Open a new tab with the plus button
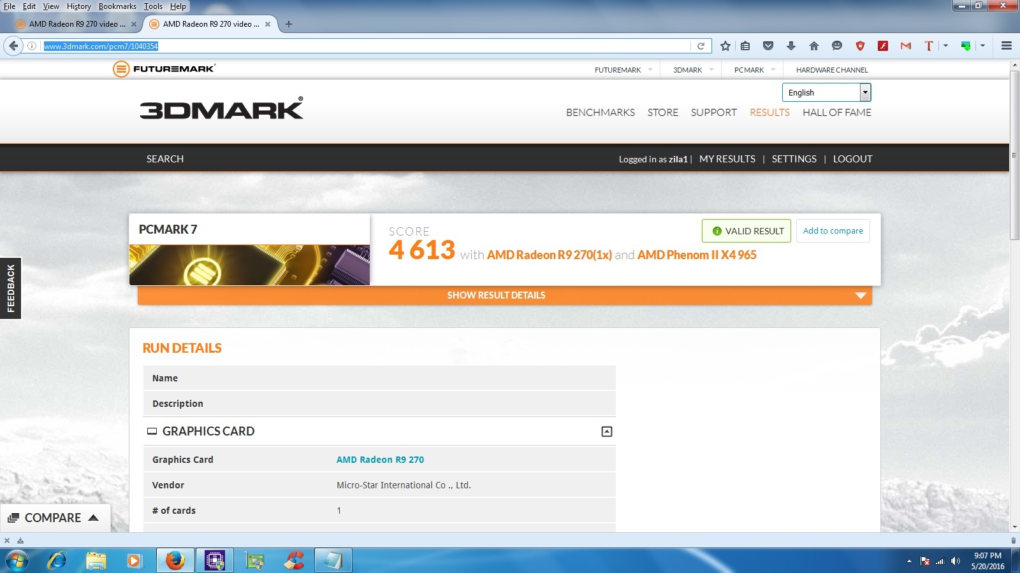The width and height of the screenshot is (1020, 573). point(289,24)
